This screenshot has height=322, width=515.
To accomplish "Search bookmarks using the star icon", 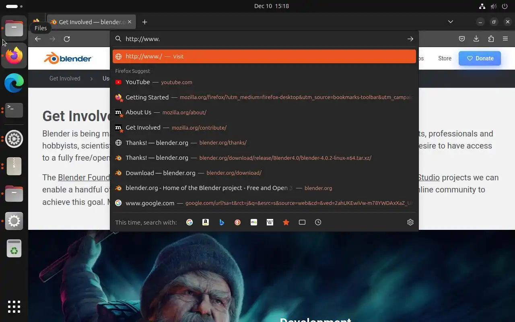I will click(x=286, y=222).
